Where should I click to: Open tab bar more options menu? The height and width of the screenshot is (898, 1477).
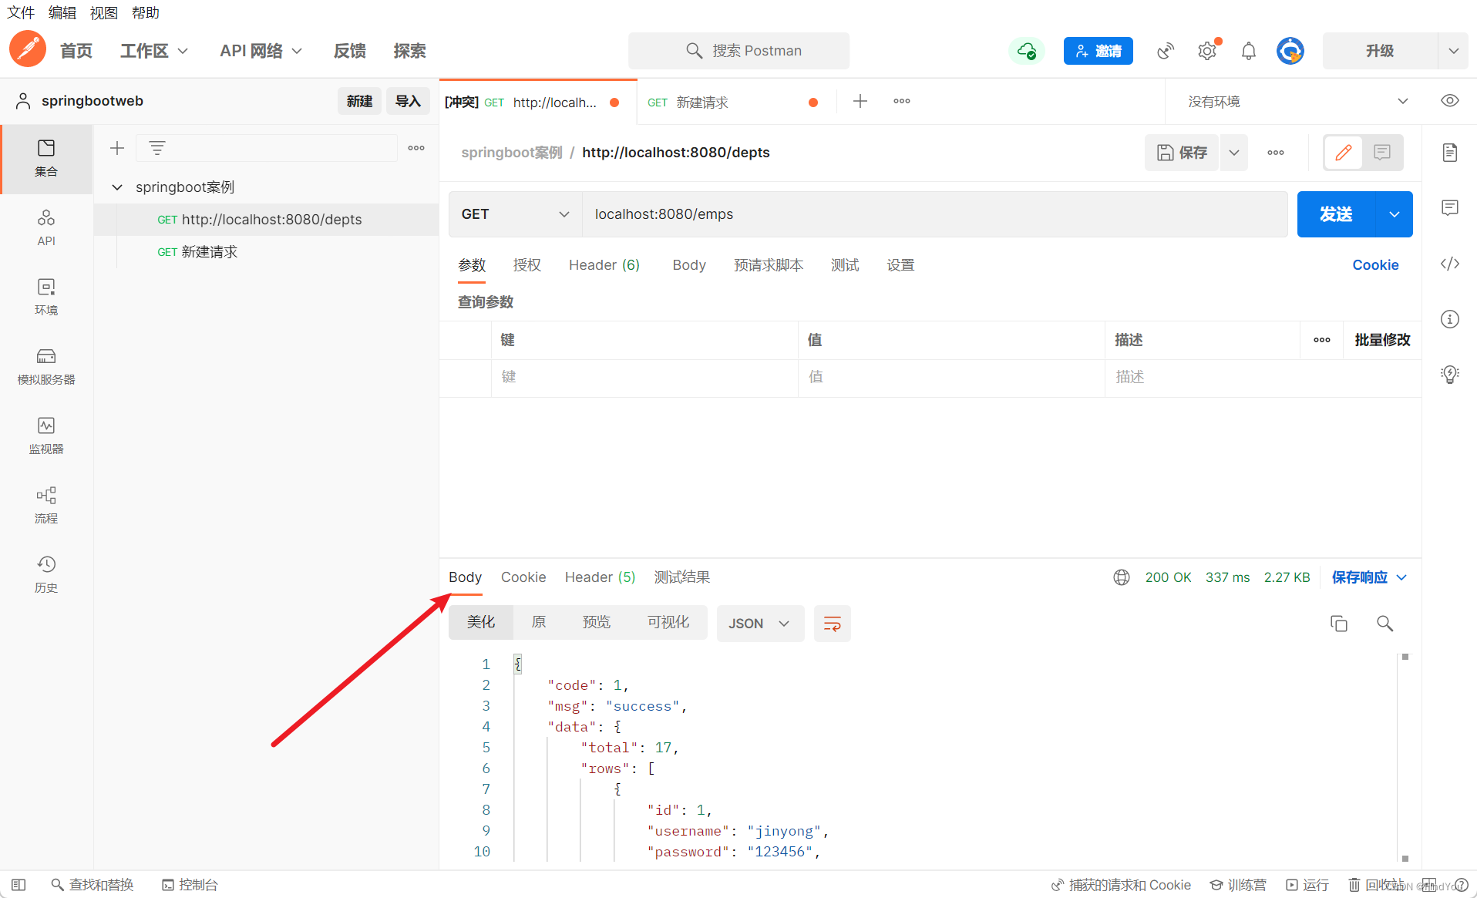(902, 101)
